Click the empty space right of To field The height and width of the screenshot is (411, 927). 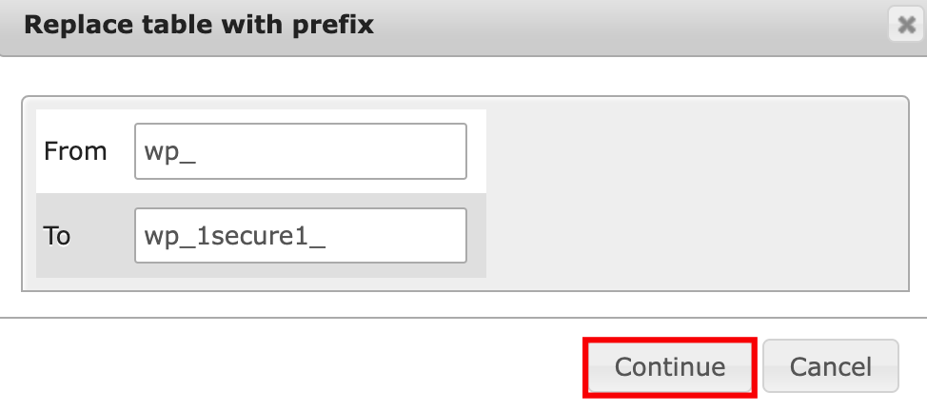pyautogui.click(x=477, y=236)
